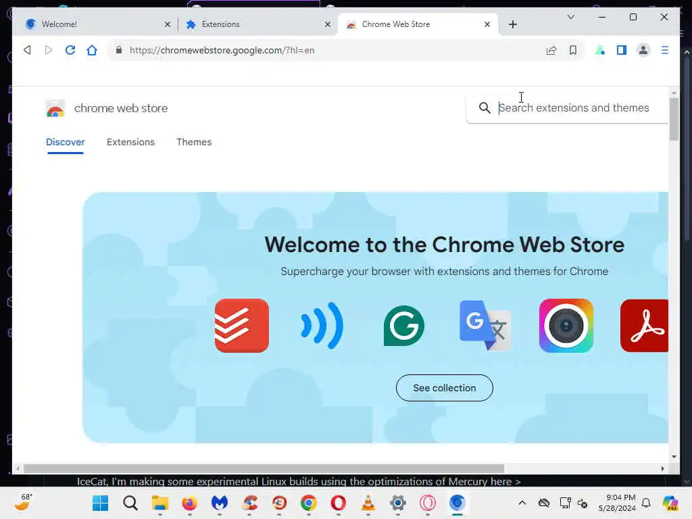This screenshot has width=692, height=519.
Task: Click the colorful camera extension icon
Action: (x=566, y=326)
